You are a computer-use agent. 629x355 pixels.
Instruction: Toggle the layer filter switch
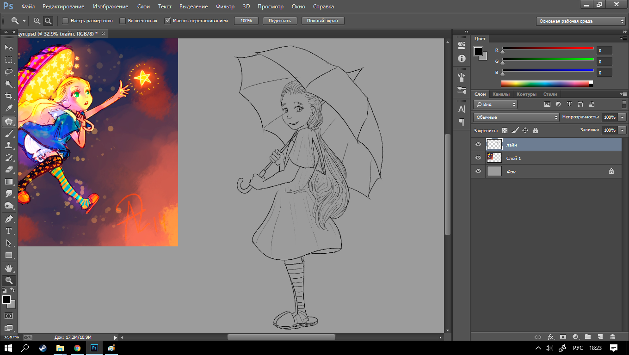[624, 104]
